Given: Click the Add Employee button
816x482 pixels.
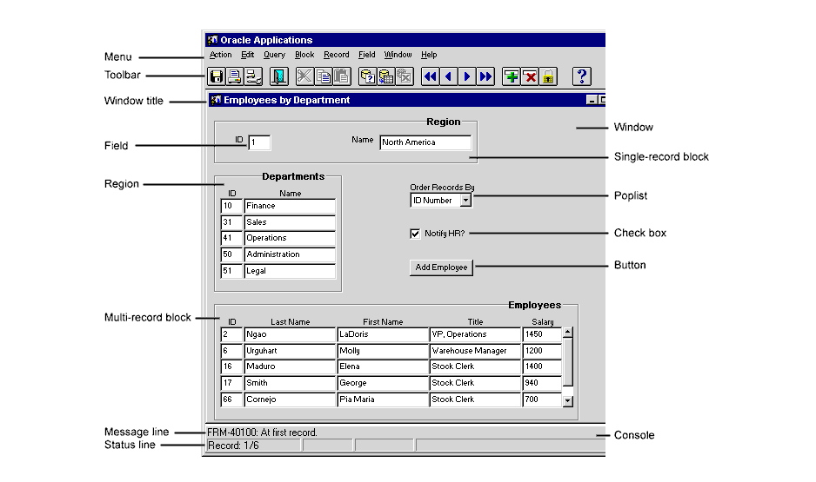Looking at the screenshot, I should (441, 267).
